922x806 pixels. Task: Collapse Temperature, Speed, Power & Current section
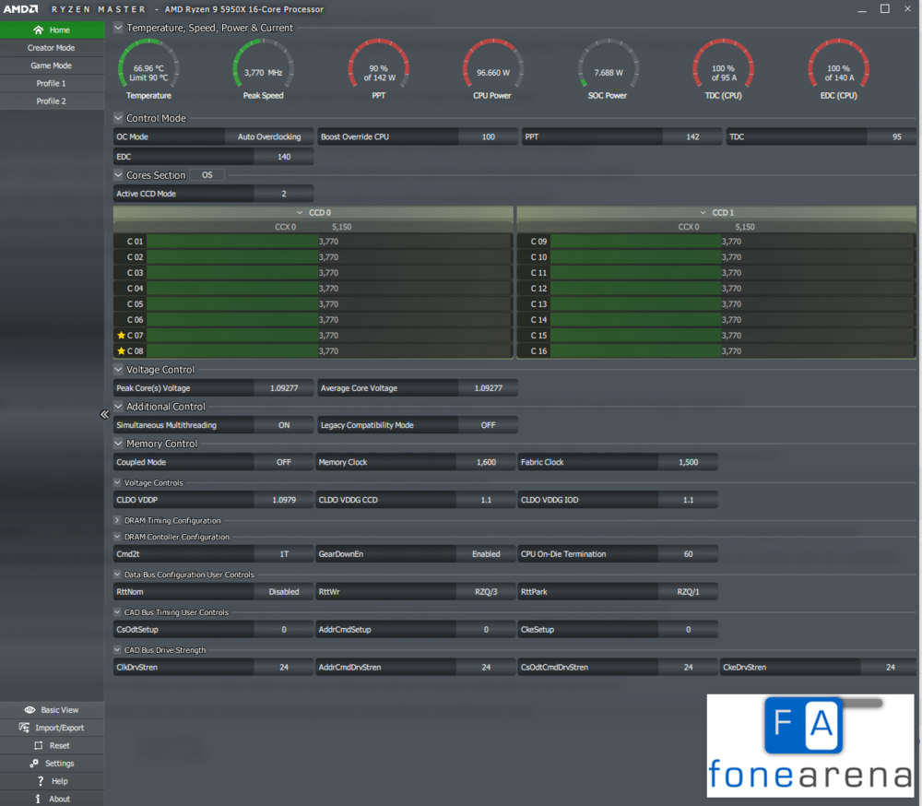(118, 28)
